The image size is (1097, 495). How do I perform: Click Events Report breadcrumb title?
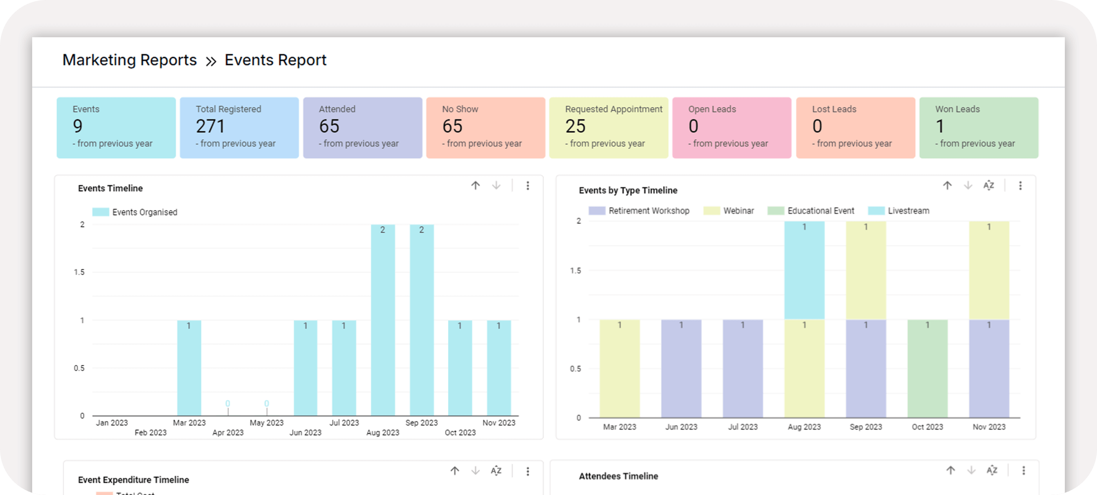coord(276,60)
